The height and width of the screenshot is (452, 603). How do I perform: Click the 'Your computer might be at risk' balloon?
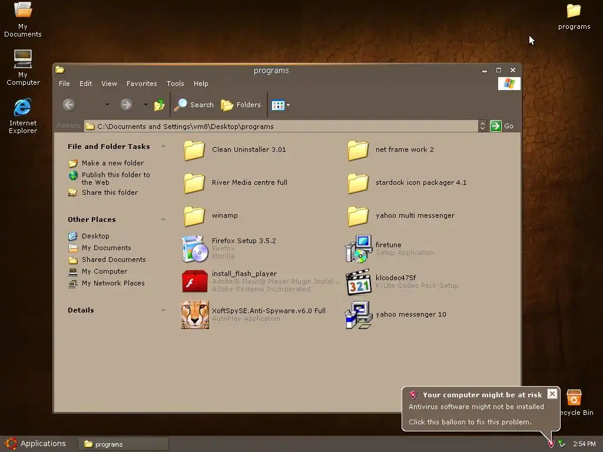point(481,408)
